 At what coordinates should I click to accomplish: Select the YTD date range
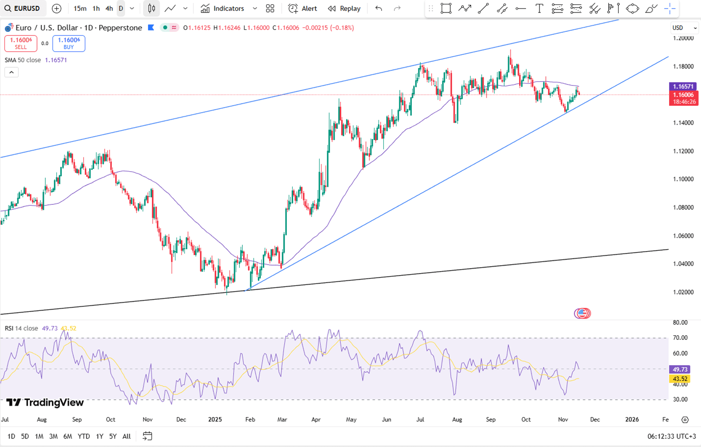coord(84,436)
